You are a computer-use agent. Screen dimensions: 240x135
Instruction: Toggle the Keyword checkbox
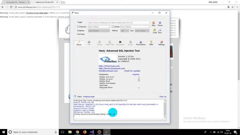point(78,27)
